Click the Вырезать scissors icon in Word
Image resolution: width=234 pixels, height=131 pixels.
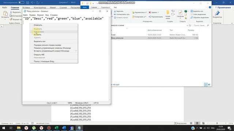[11, 12]
